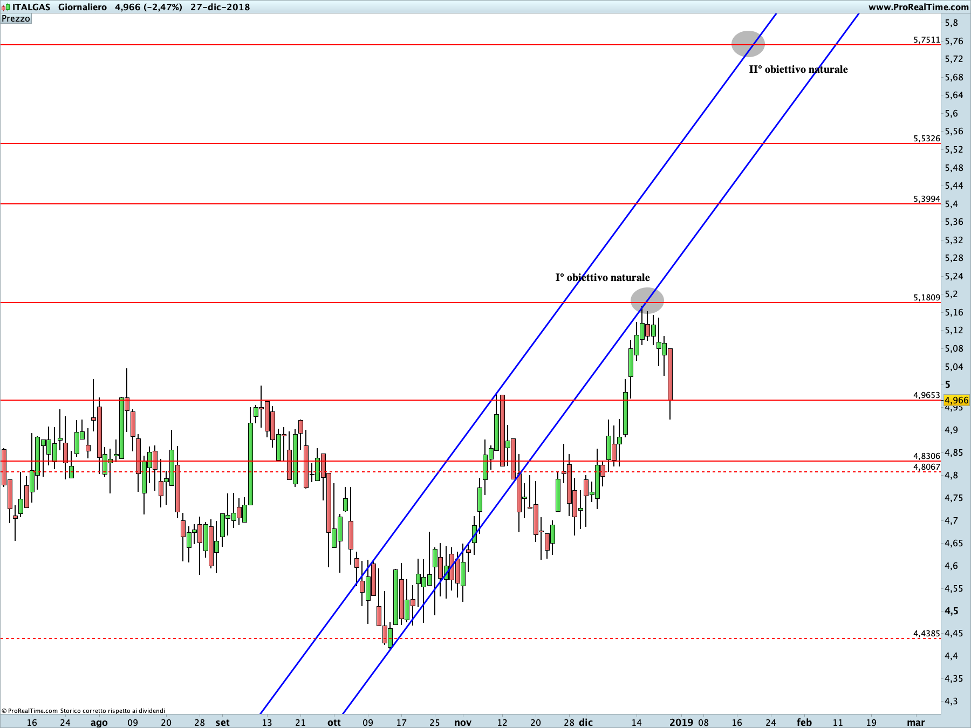Select the 'II° obiettivo naturale' annotation text

coord(798,70)
